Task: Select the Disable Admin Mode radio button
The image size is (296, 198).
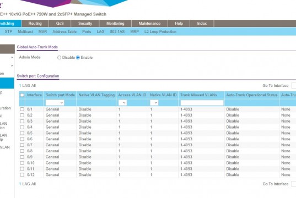Action: (x=60, y=58)
